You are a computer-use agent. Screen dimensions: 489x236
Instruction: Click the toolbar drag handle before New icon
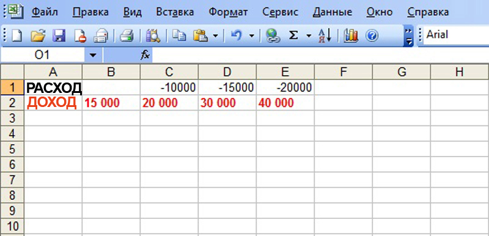pyautogui.click(x=5, y=35)
